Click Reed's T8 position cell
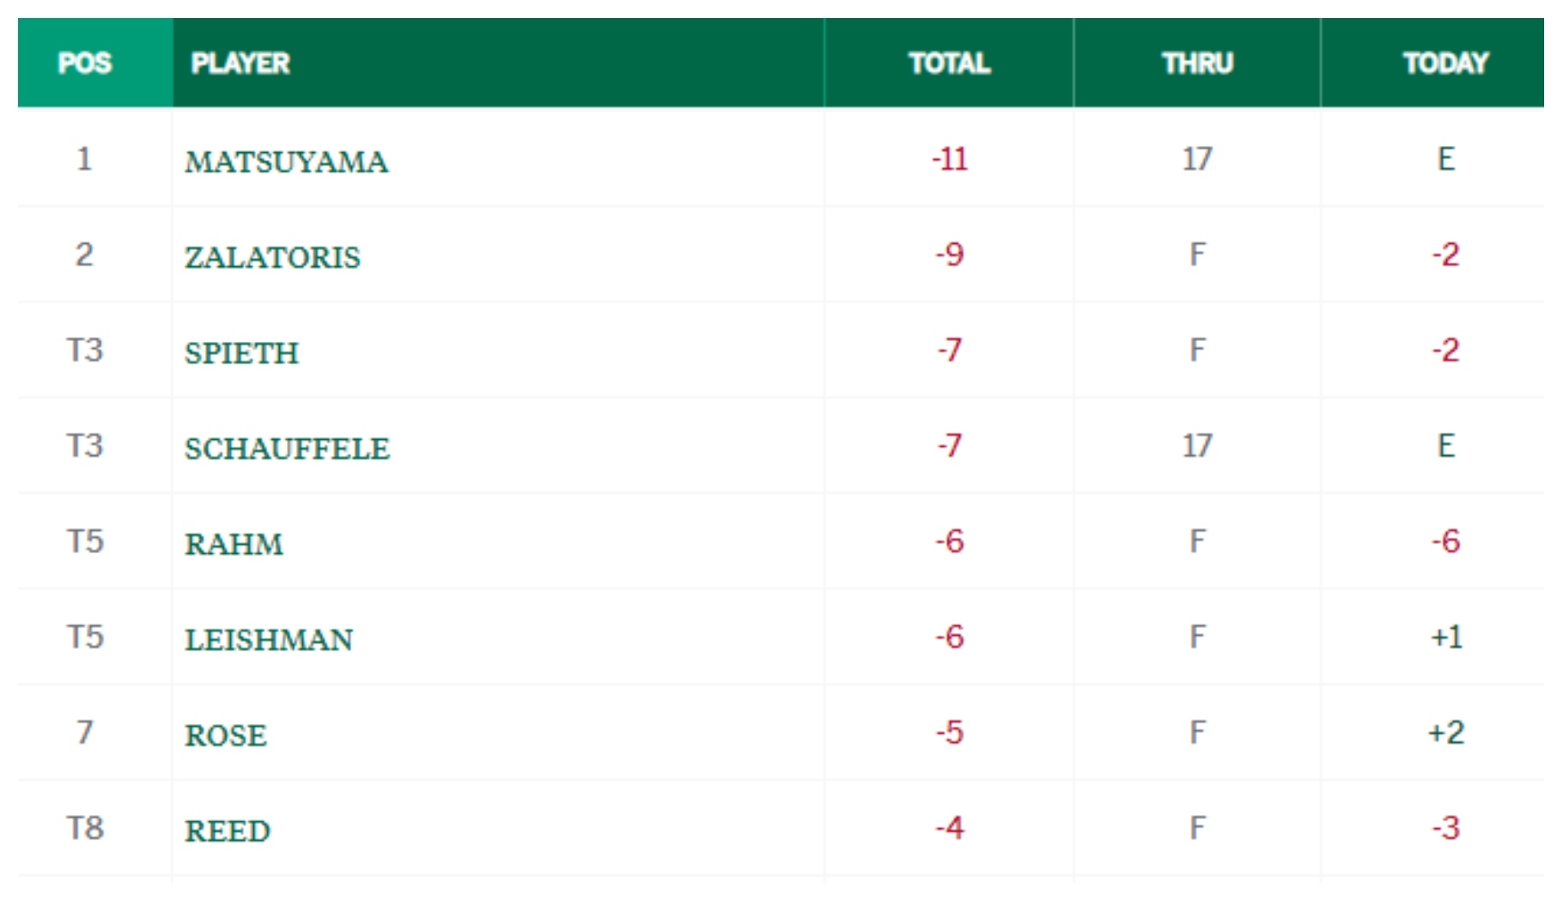Viewport: 1563px width, 902px height. (x=85, y=828)
